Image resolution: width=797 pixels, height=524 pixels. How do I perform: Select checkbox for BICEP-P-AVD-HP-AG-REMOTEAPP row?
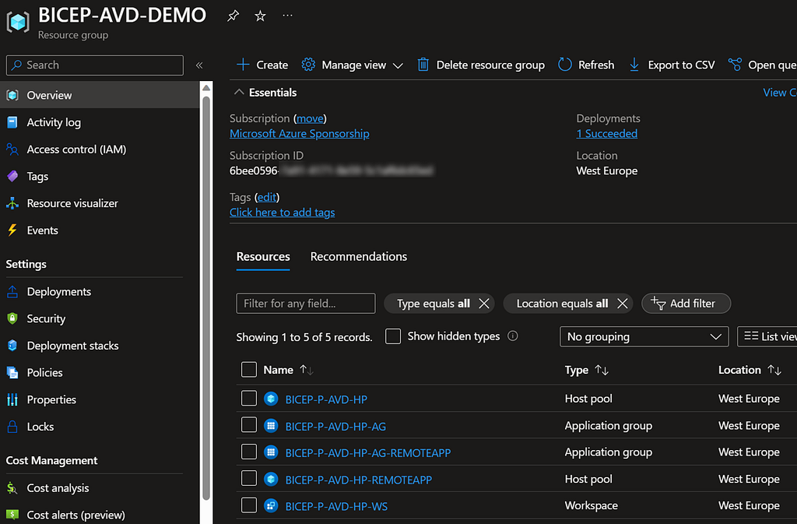[249, 452]
